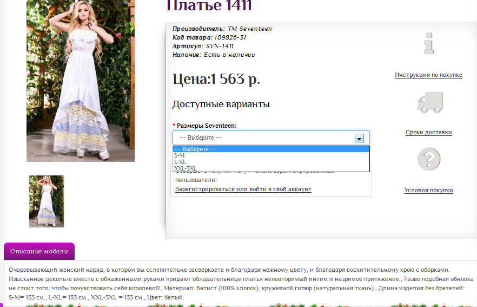Click the product code 109826-31
477x307 pixels.
[230, 37]
